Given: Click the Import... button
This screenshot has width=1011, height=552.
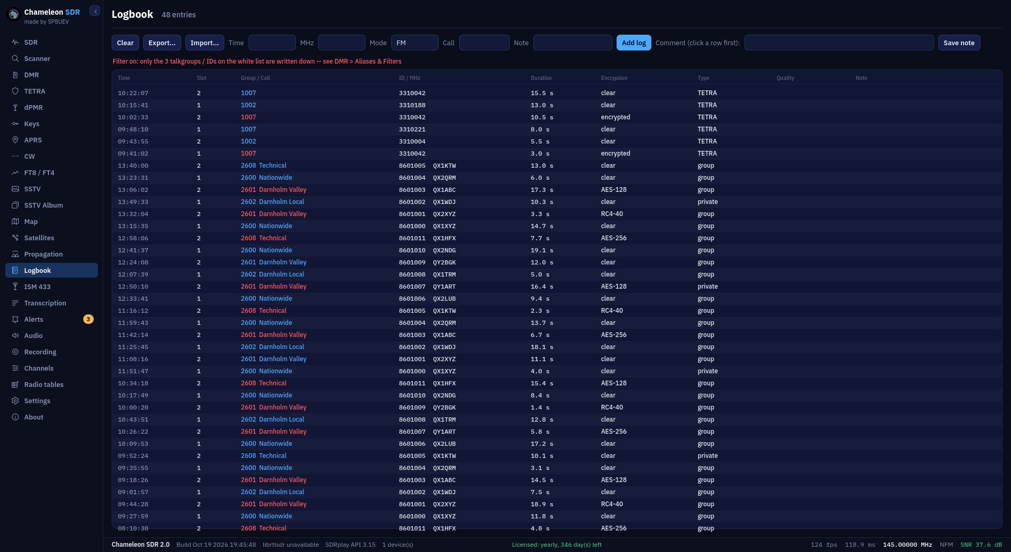Looking at the screenshot, I should coord(205,43).
